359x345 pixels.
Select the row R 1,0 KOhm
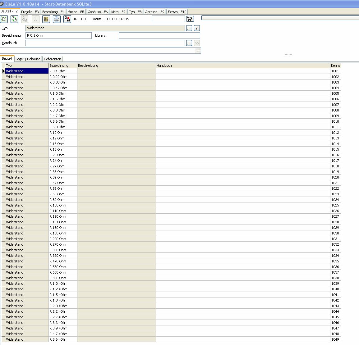tap(171, 284)
